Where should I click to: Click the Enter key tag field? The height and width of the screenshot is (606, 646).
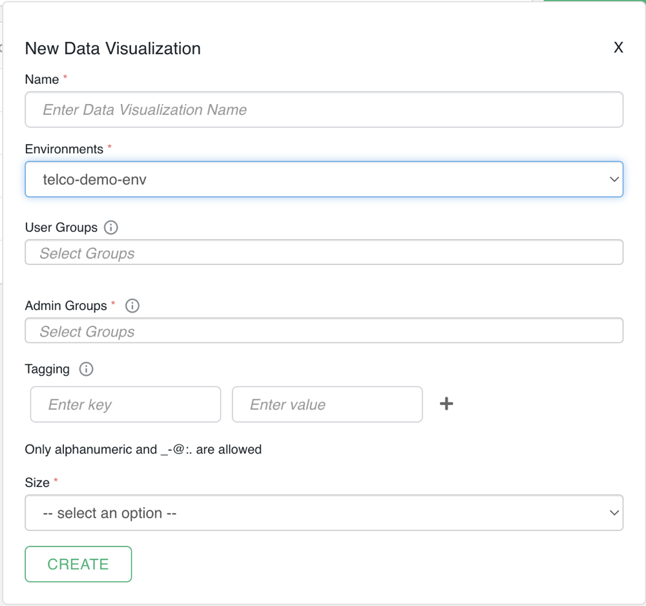125,404
